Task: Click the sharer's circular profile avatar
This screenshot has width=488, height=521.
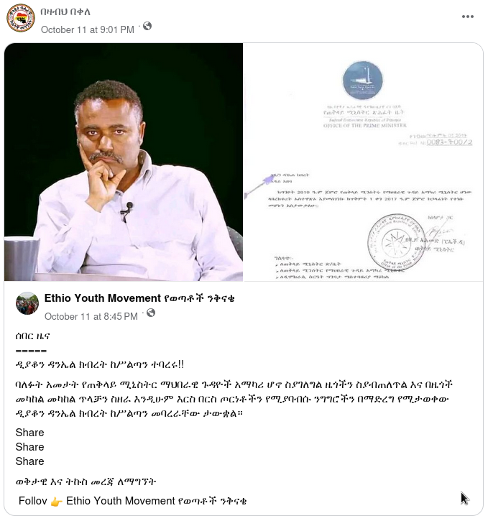Action: (x=21, y=18)
